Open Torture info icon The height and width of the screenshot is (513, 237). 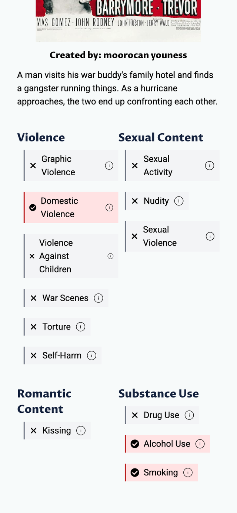tap(80, 327)
